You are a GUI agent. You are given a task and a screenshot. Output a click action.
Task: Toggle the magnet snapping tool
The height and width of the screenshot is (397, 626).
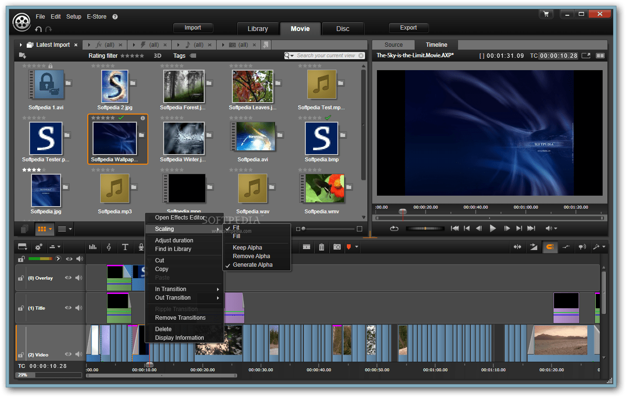coord(550,247)
